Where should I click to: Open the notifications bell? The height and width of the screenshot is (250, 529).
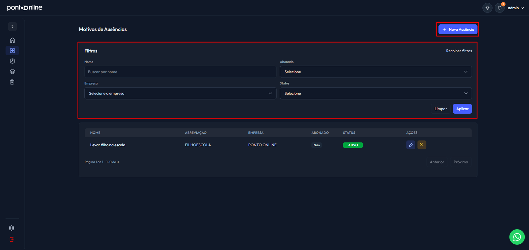click(500, 8)
